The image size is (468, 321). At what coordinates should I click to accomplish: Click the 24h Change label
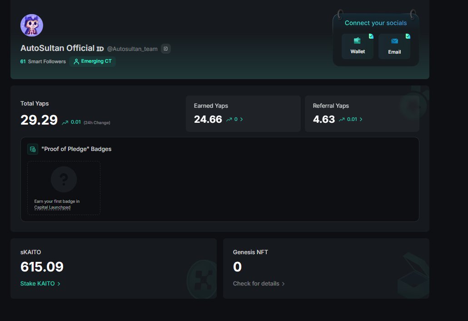(97, 123)
